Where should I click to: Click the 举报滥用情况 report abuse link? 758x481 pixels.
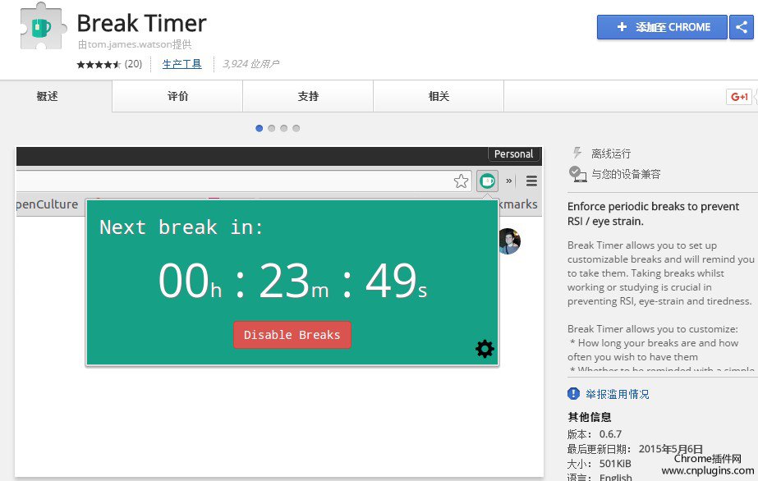click(x=618, y=394)
